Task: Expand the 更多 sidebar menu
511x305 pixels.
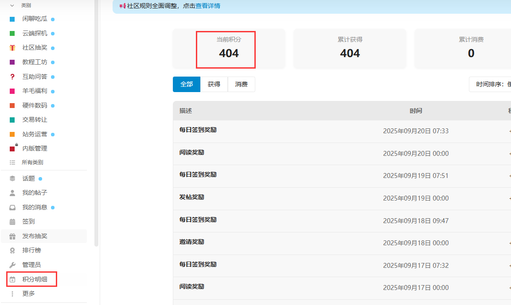Action: pos(28,293)
